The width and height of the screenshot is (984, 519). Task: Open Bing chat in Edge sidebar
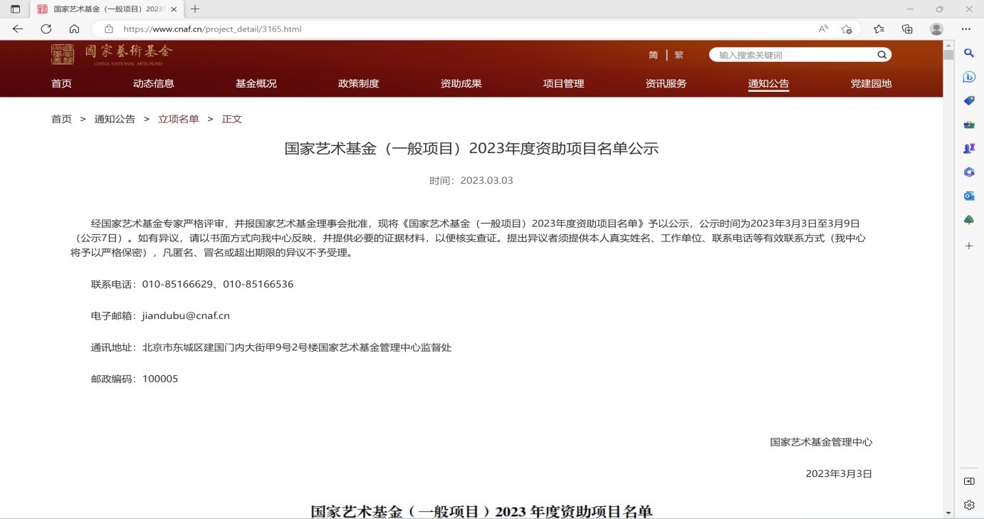[969, 77]
